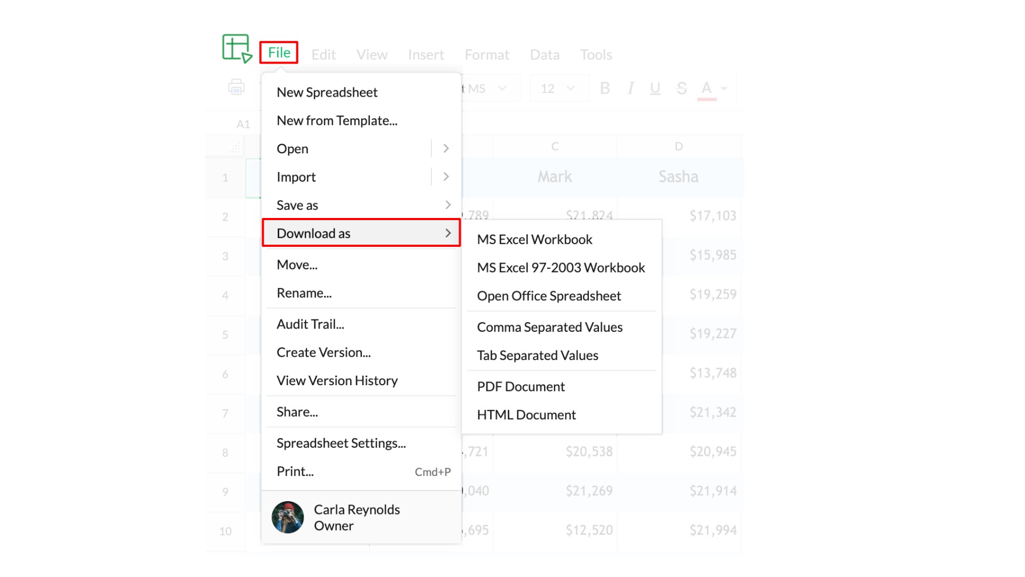Toggle italic formatting button
This screenshot has height=577, width=1025.
[x=630, y=88]
